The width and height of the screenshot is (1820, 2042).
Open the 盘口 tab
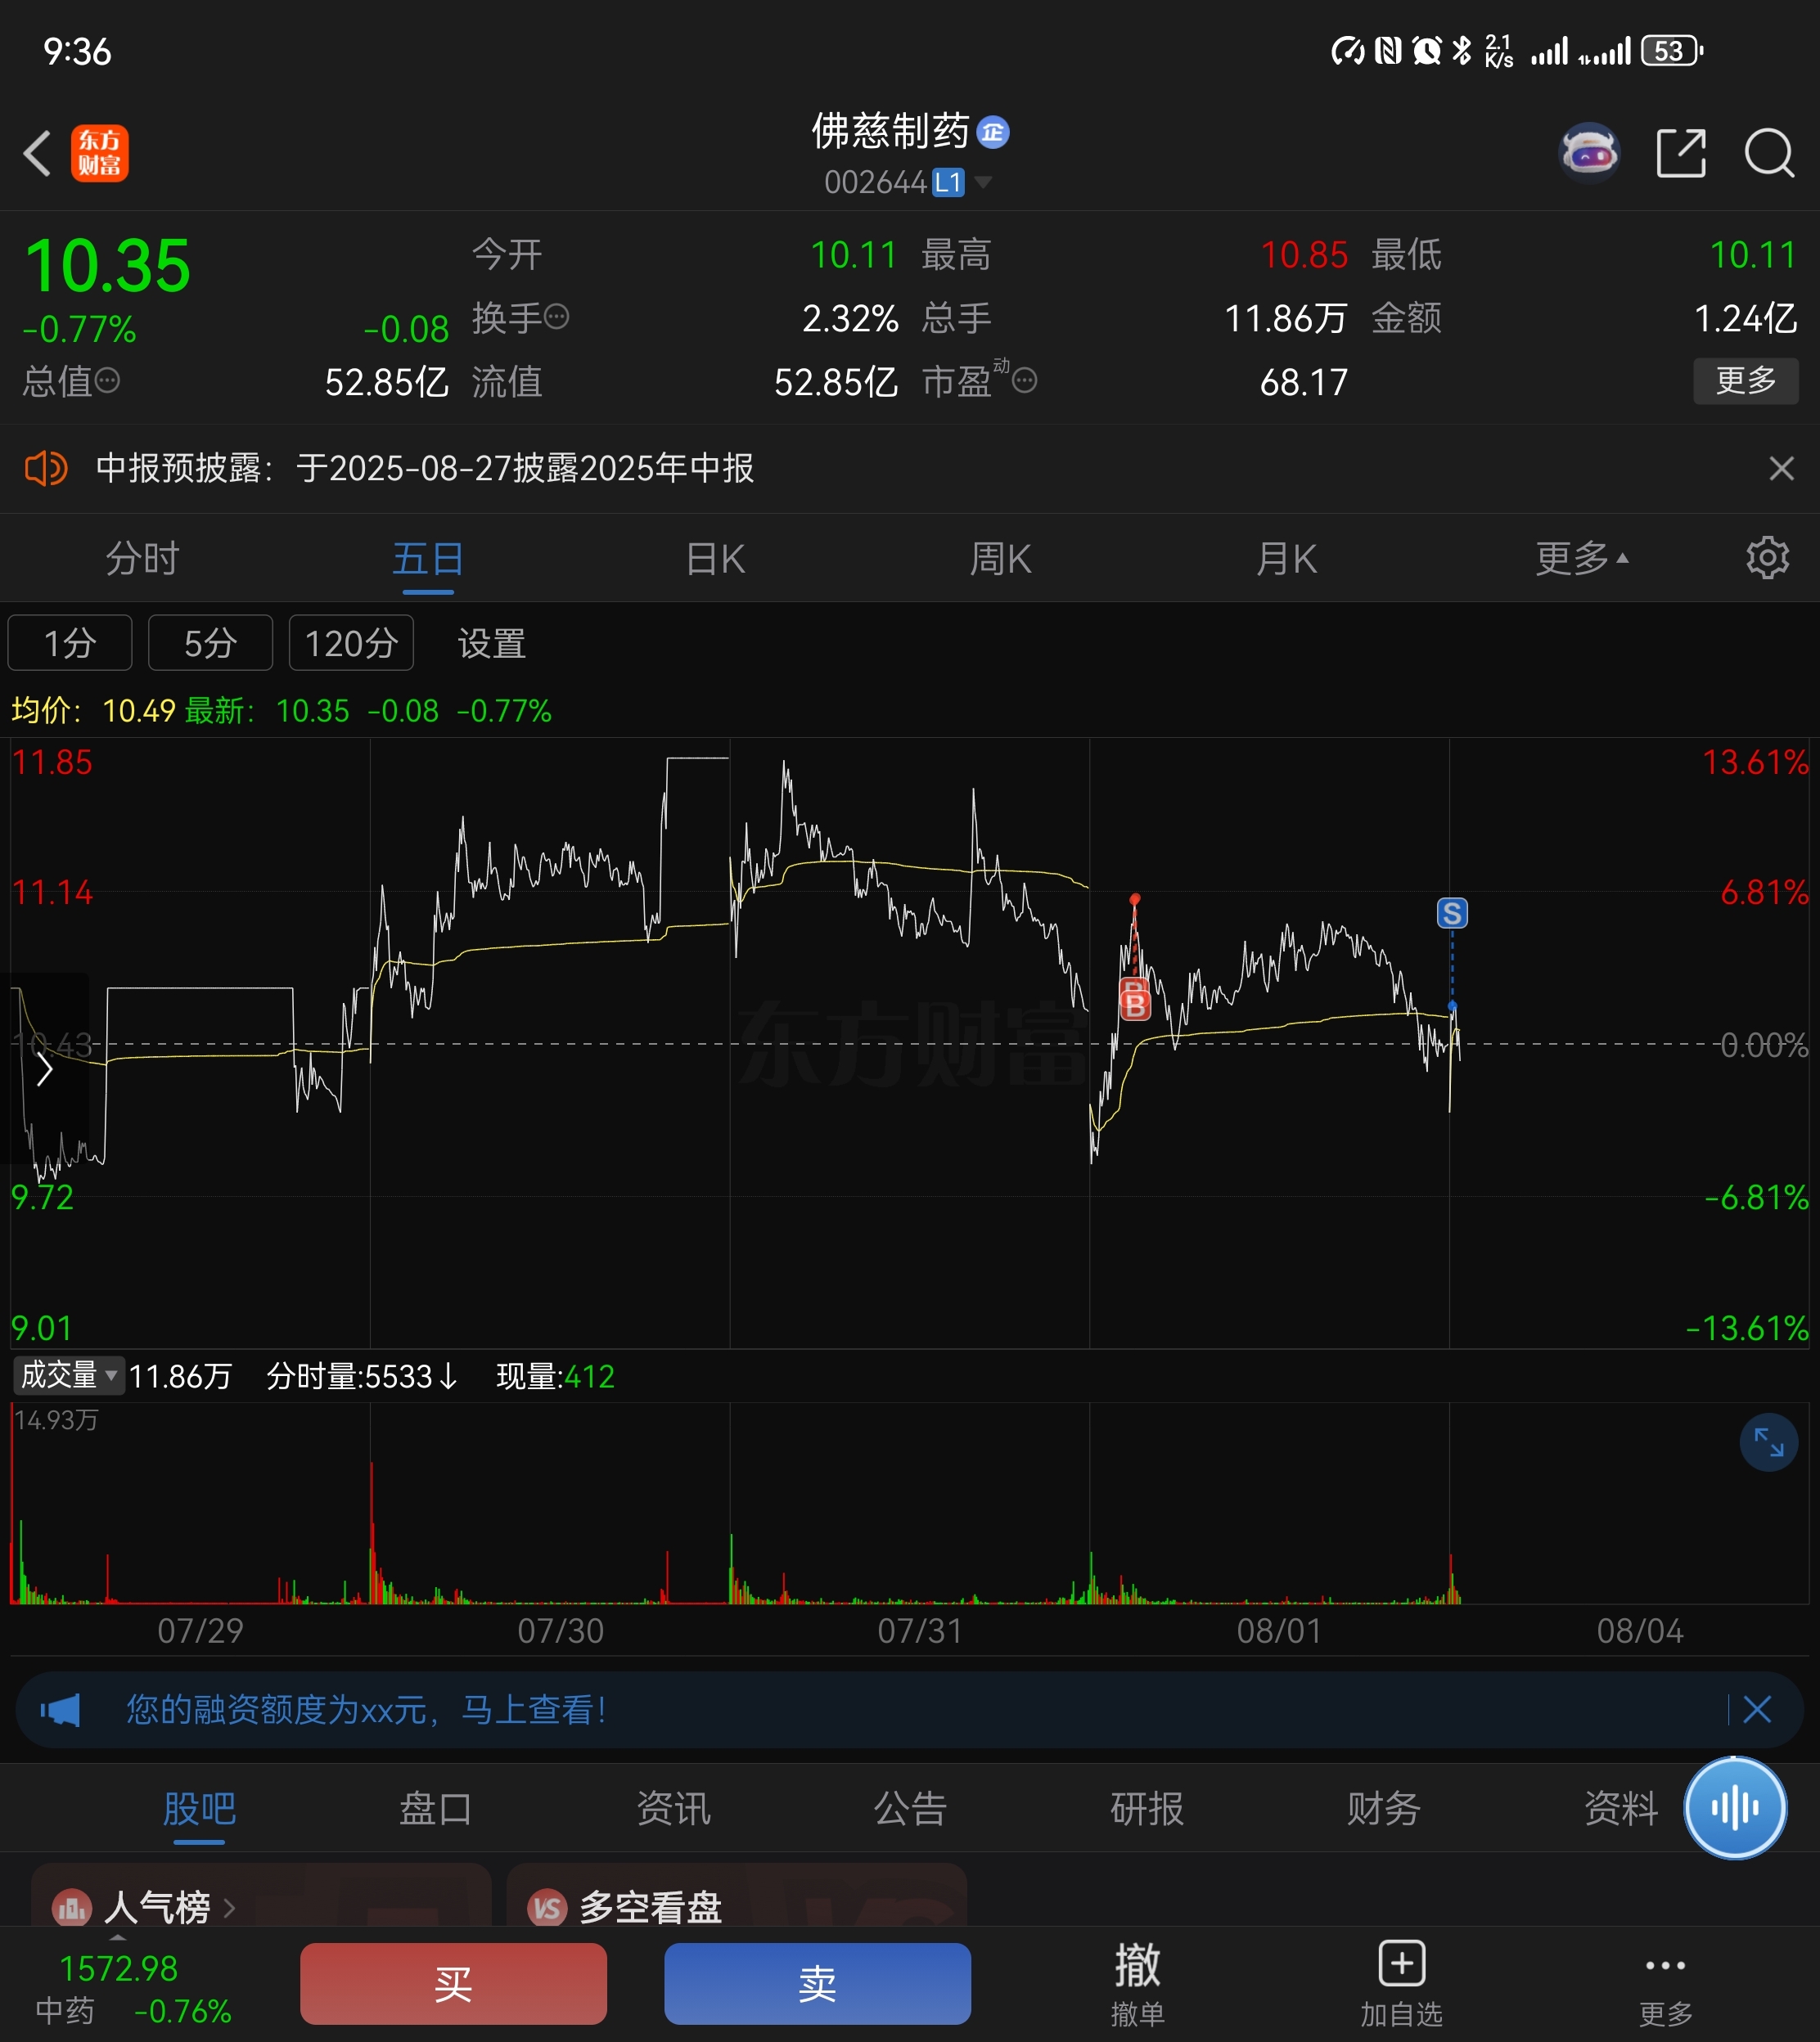pos(436,1808)
